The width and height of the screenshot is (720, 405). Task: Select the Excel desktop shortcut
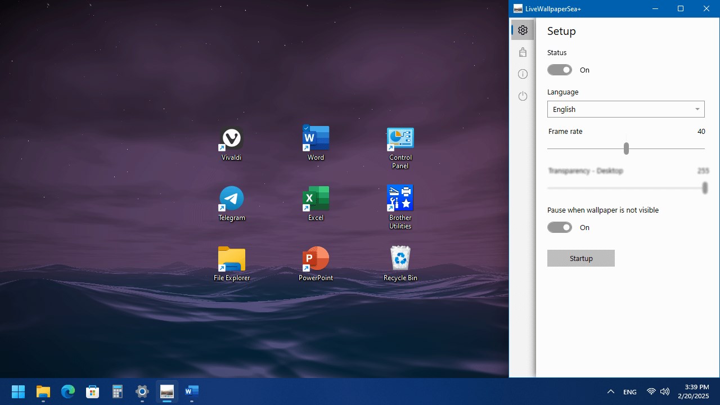click(316, 204)
